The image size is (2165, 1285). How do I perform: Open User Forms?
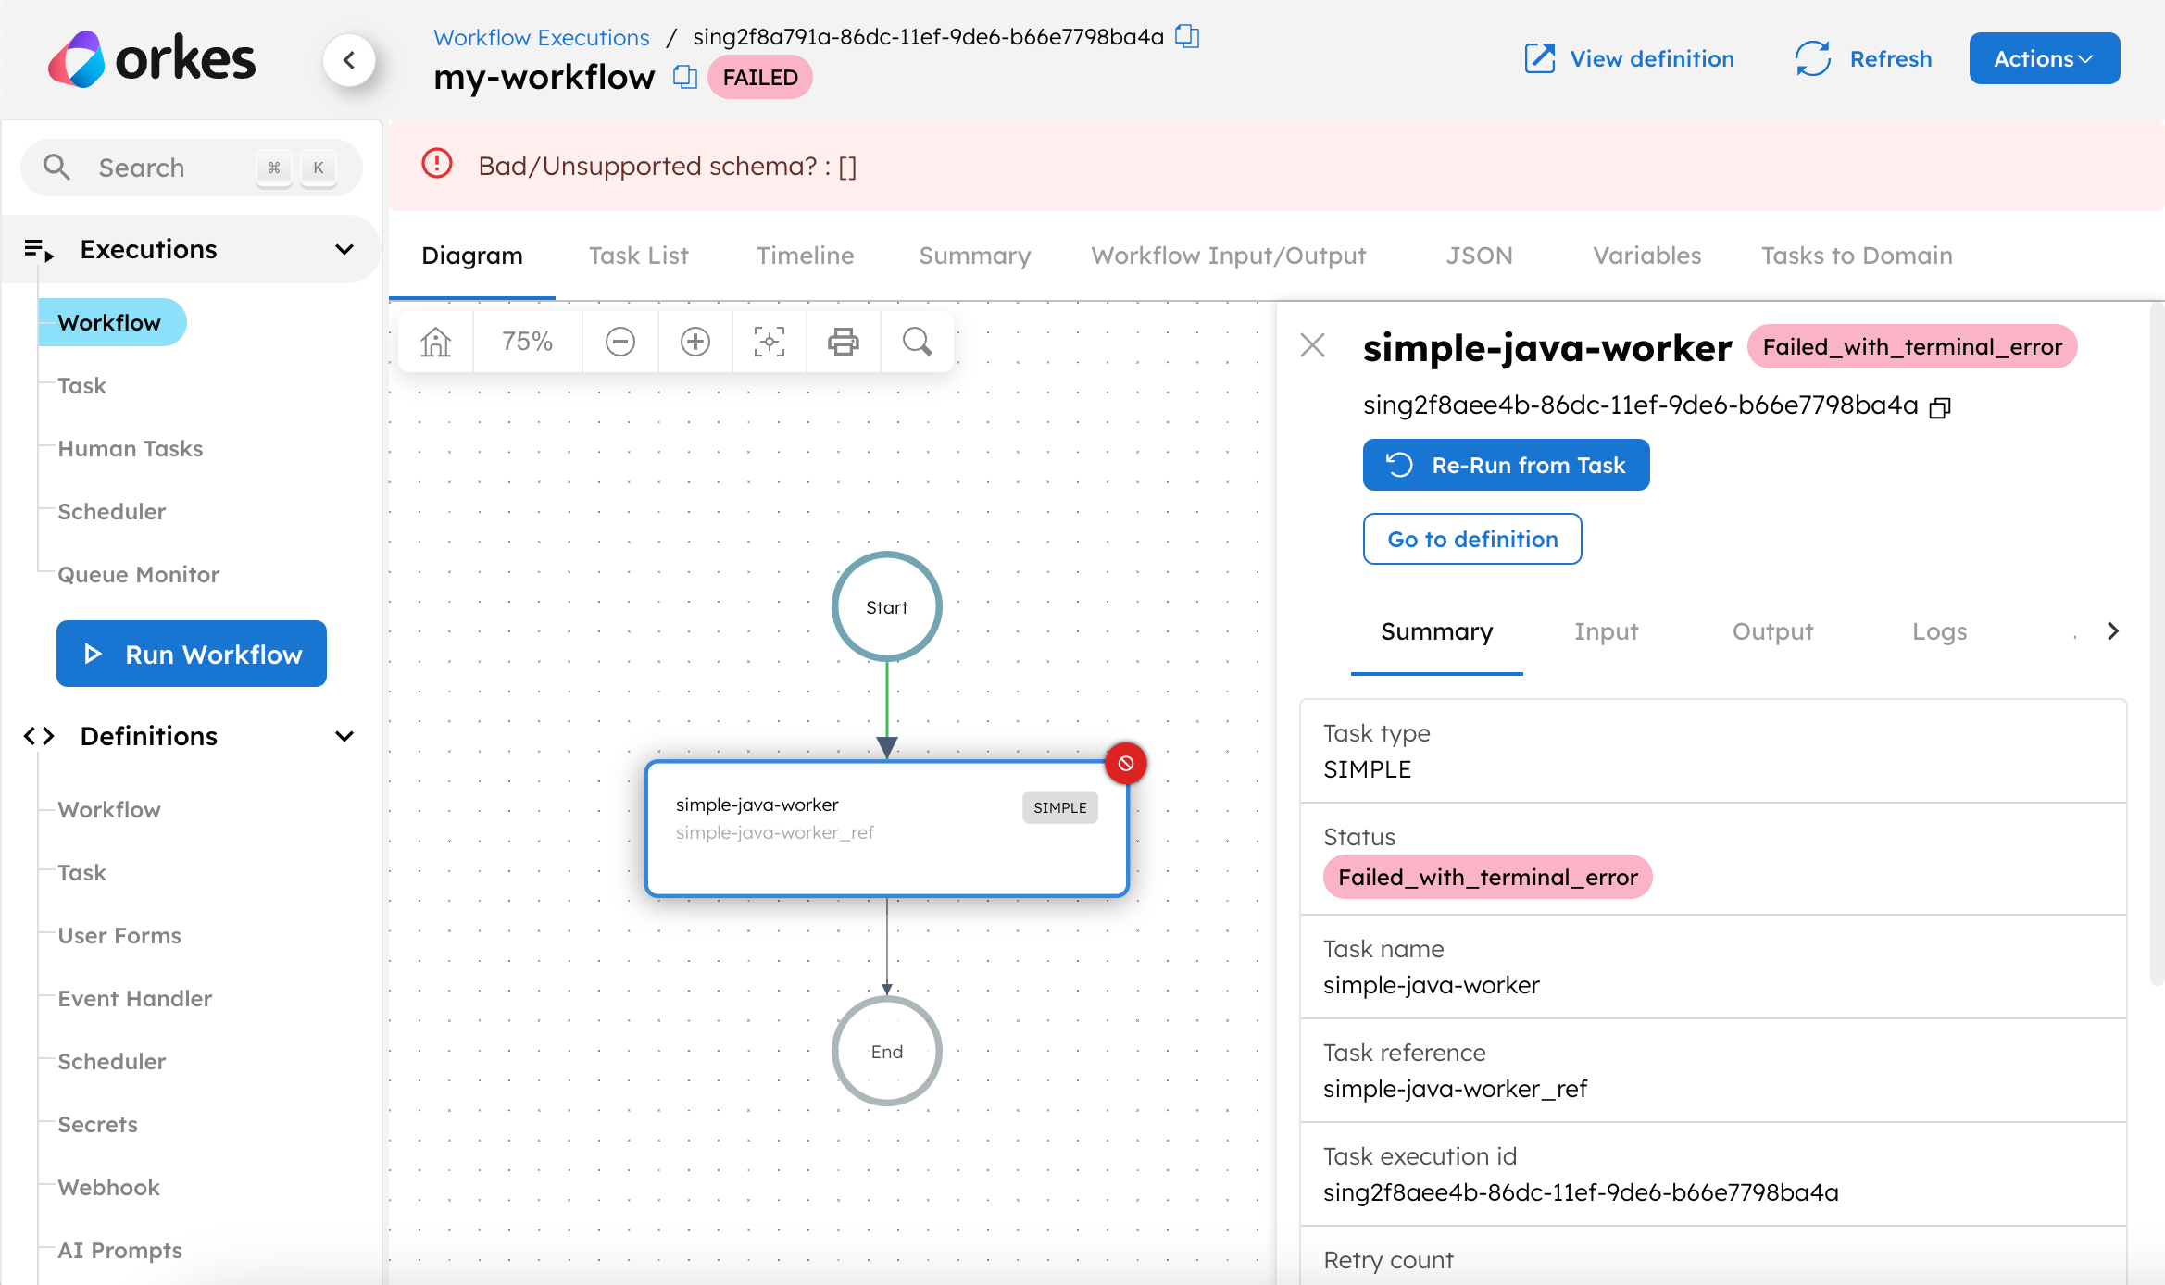click(x=119, y=935)
